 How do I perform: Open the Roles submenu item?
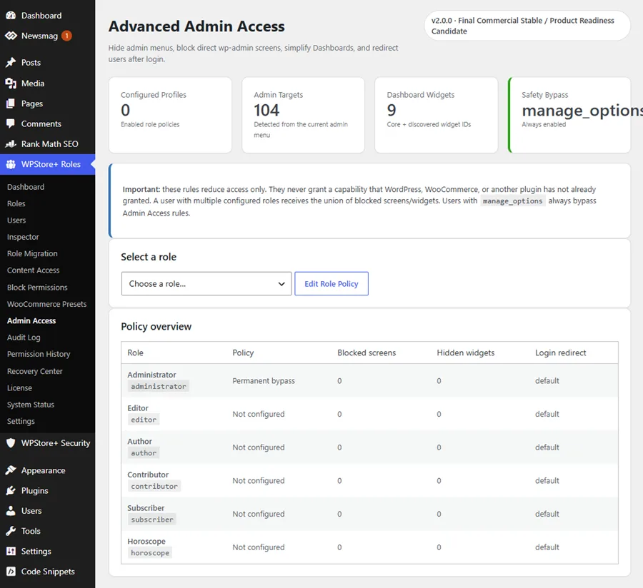(x=16, y=203)
